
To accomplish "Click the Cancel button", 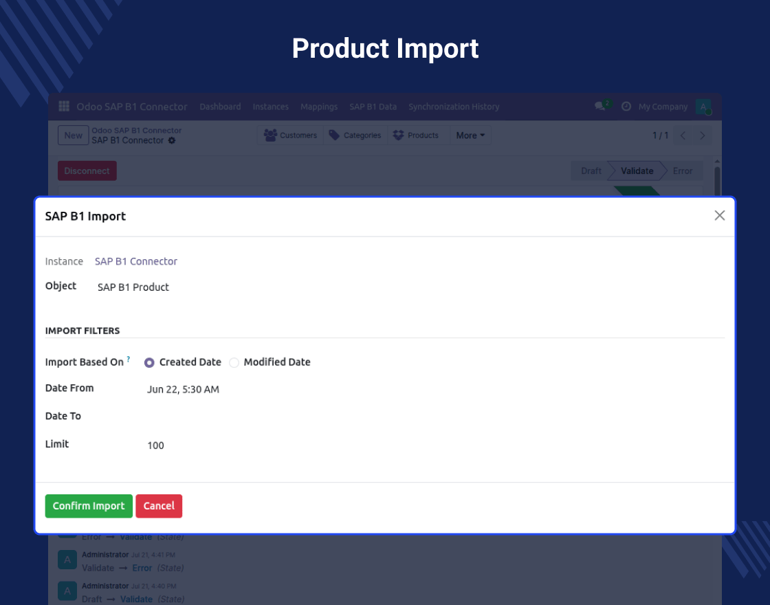I will pos(159,506).
